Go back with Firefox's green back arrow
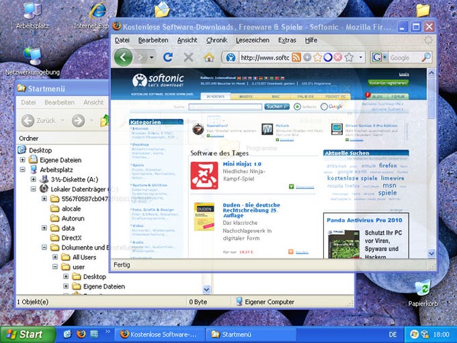This screenshot has height=343, width=457. point(123,57)
